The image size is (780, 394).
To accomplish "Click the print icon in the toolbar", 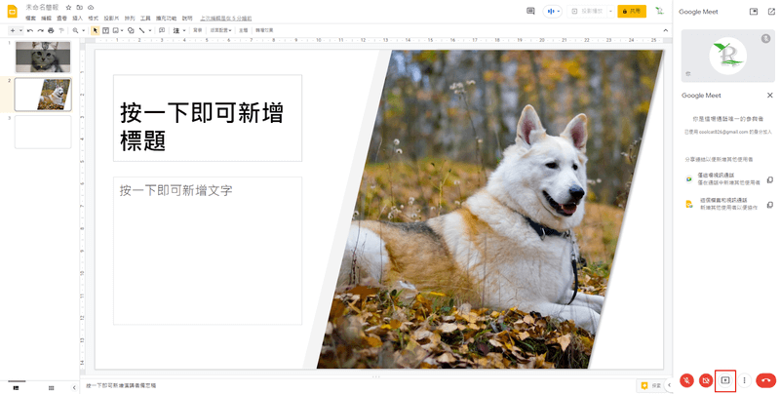I will point(51,30).
